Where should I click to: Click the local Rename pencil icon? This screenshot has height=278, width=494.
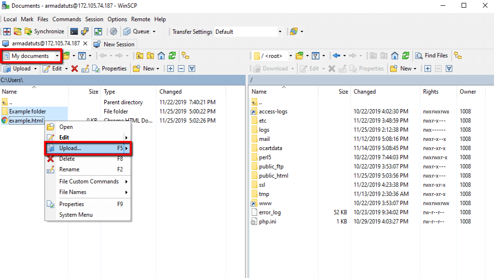pos(85,69)
